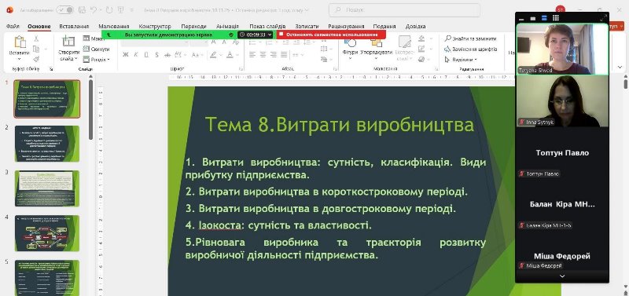Click the shape outline icon
Image resolution: width=629 pixels, height=296 pixels.
coord(421,49)
